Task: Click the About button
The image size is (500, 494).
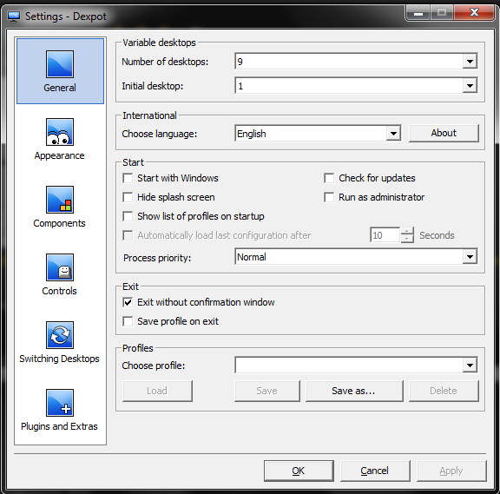Action: pos(444,133)
